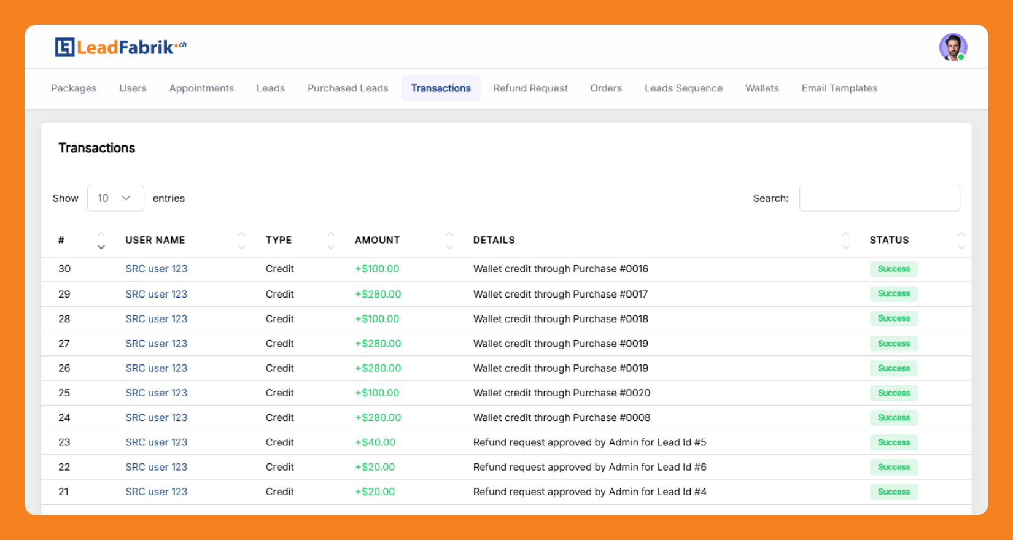Open SRC user 123 in row 30
The image size is (1013, 540).
coord(157,269)
